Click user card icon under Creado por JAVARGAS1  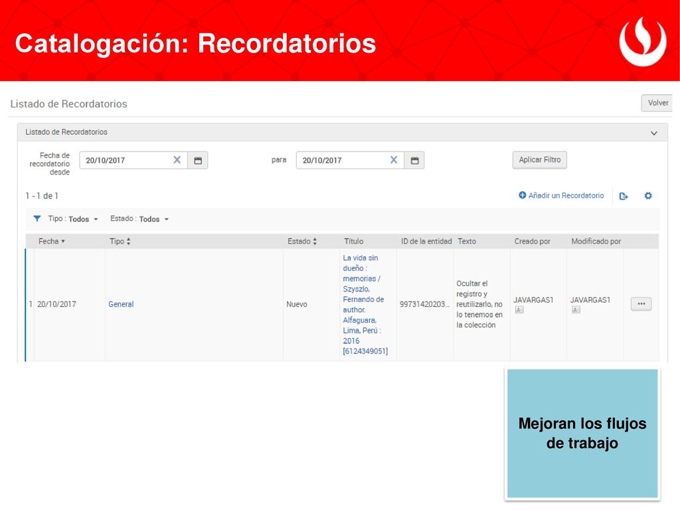[519, 309]
